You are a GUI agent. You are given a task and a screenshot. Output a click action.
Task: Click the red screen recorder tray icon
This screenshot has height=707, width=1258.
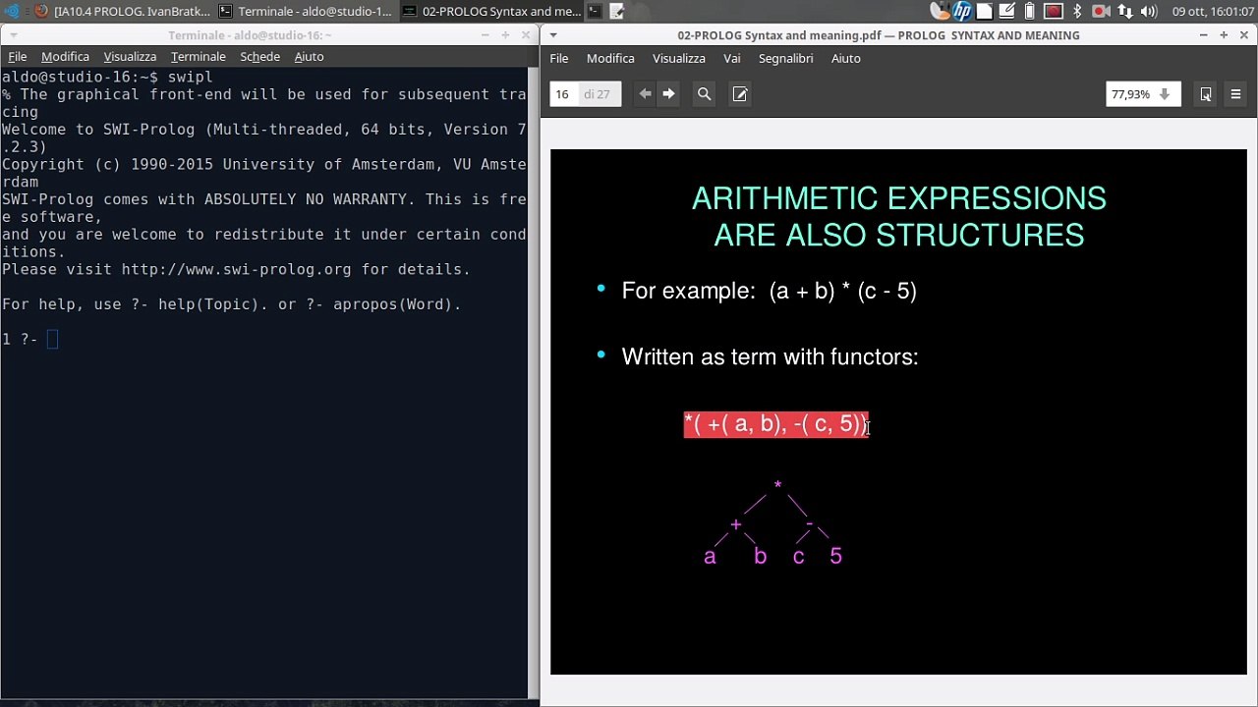pos(1053,12)
